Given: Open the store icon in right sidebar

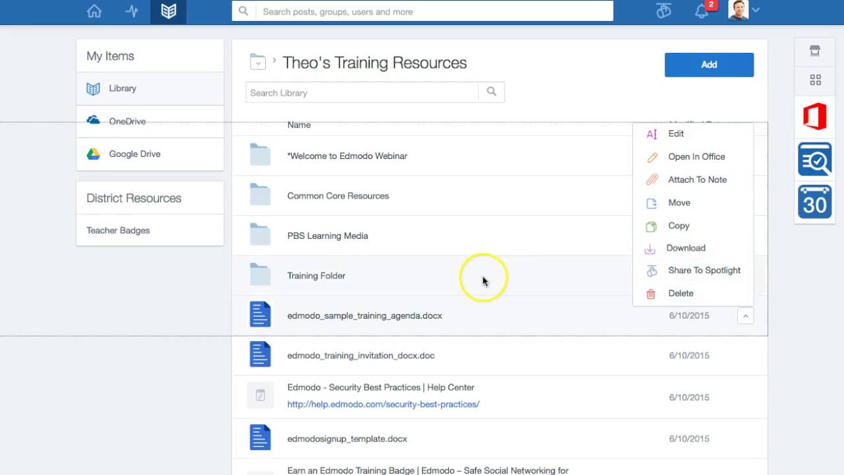Looking at the screenshot, I should pyautogui.click(x=815, y=51).
